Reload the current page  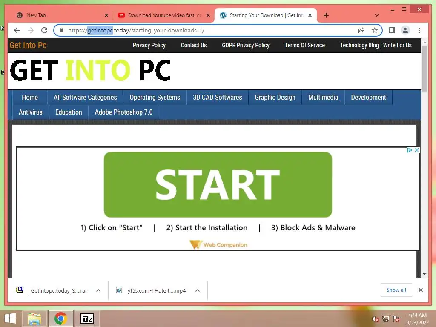point(44,30)
